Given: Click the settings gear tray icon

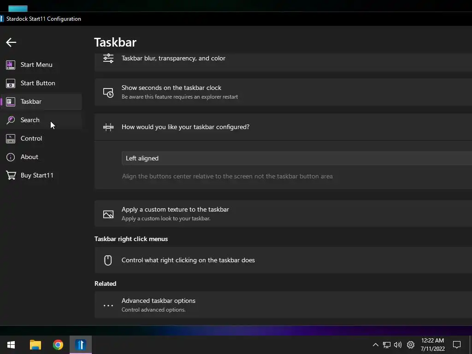Looking at the screenshot, I should [411, 345].
